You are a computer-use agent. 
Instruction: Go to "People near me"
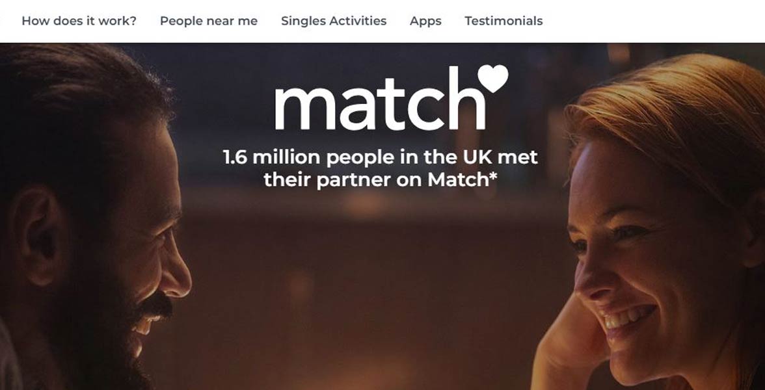pyautogui.click(x=209, y=21)
